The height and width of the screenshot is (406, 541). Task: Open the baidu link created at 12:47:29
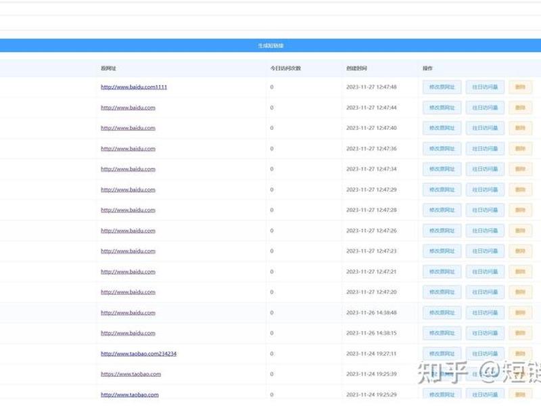128,190
